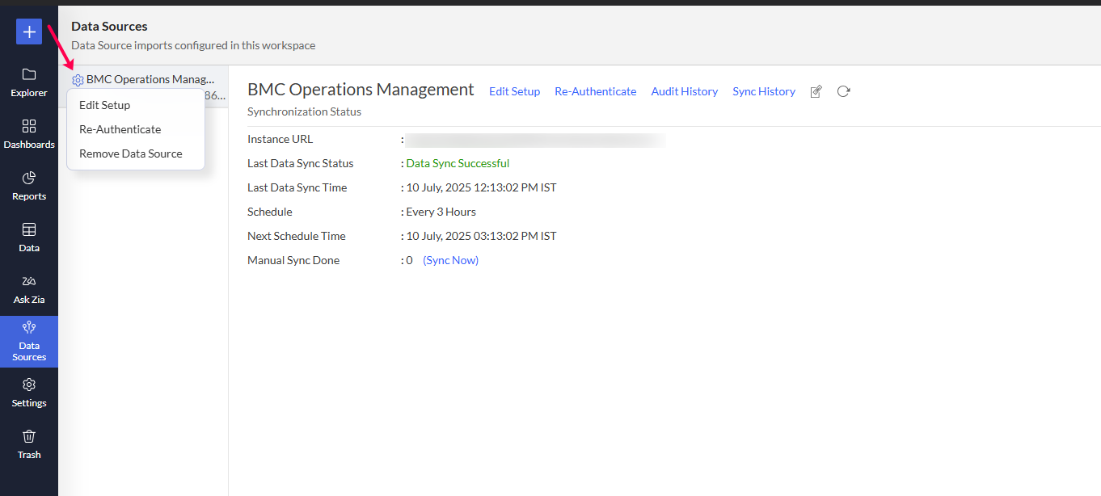The image size is (1101, 496).
Task: Click the gear icon beside BMC Operations Manag...
Action: 78,80
